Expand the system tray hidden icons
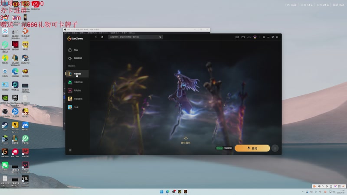 (x=303, y=192)
